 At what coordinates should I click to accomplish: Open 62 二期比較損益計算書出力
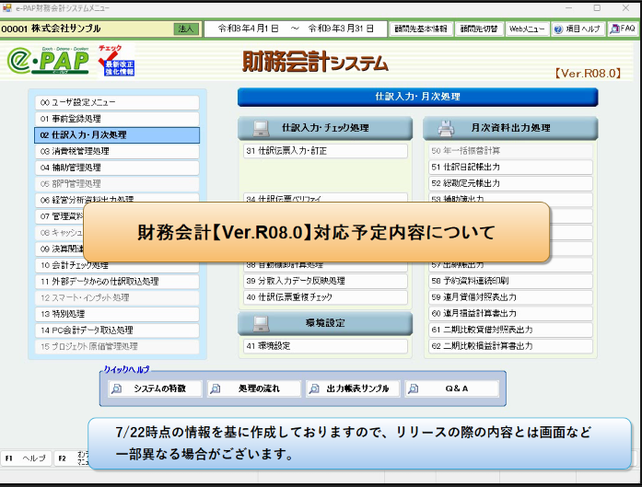[510, 346]
